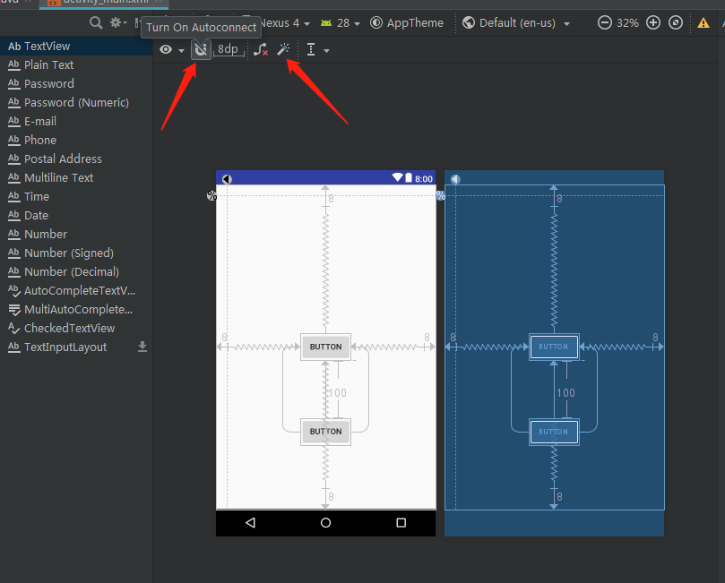Select CheckedTextView in the palette
This screenshot has width=725, height=583.
[x=76, y=328]
